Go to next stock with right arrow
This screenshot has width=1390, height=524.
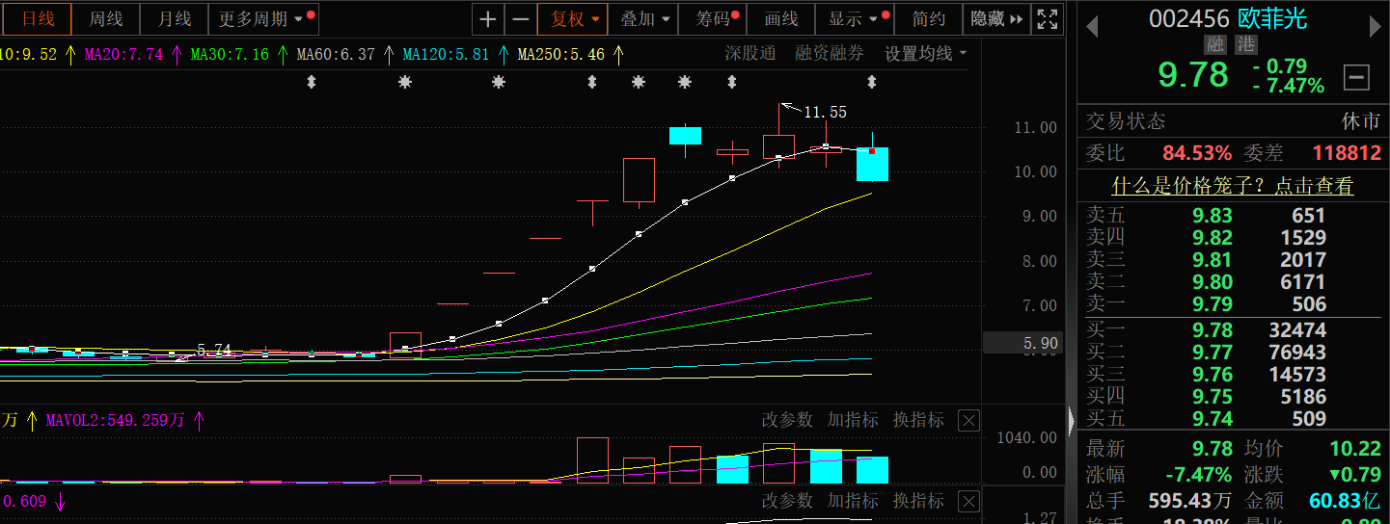click(x=1376, y=27)
